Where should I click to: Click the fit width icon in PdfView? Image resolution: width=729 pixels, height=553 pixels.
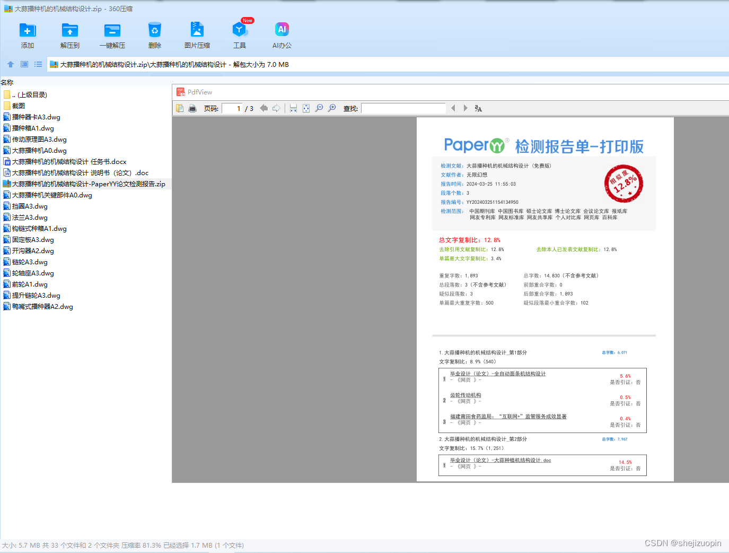(x=293, y=108)
